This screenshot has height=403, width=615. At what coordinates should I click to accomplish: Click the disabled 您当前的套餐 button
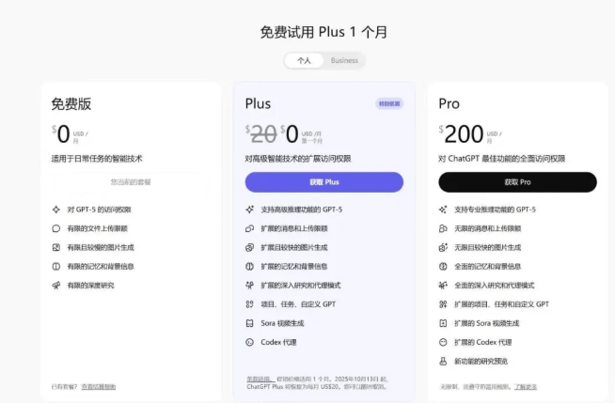[131, 182]
